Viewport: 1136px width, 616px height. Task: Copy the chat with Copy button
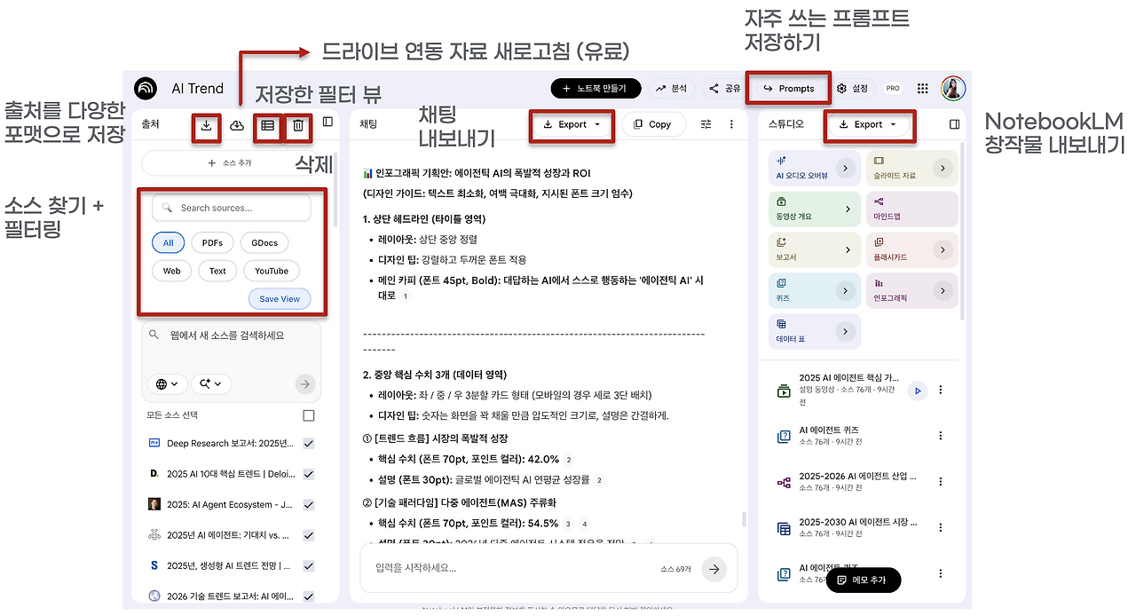[x=653, y=125]
